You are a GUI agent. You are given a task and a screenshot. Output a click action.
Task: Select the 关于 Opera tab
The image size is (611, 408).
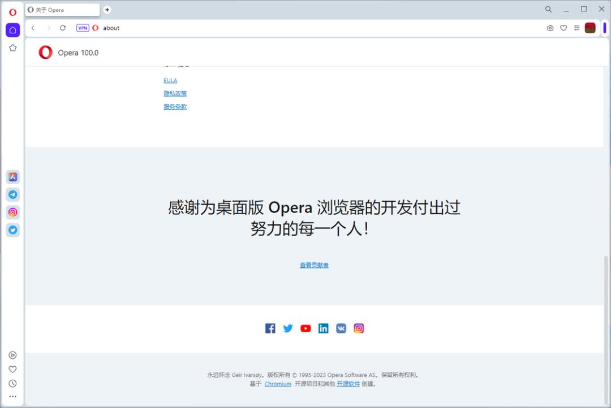(x=62, y=10)
